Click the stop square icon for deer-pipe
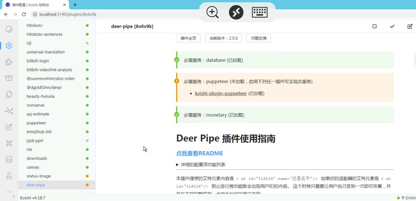The width and height of the screenshot is (416, 201). click(374, 26)
